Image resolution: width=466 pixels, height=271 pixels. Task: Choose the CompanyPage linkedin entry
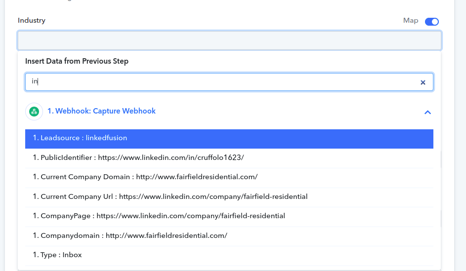pos(229,216)
